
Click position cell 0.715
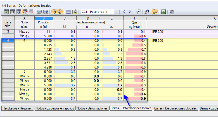(x=44, y=45)
